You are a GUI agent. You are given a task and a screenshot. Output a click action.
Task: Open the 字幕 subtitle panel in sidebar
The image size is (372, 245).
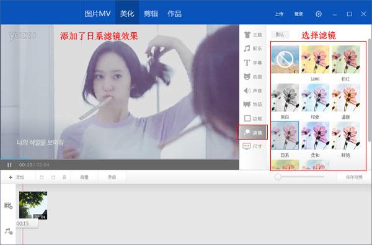[253, 63]
